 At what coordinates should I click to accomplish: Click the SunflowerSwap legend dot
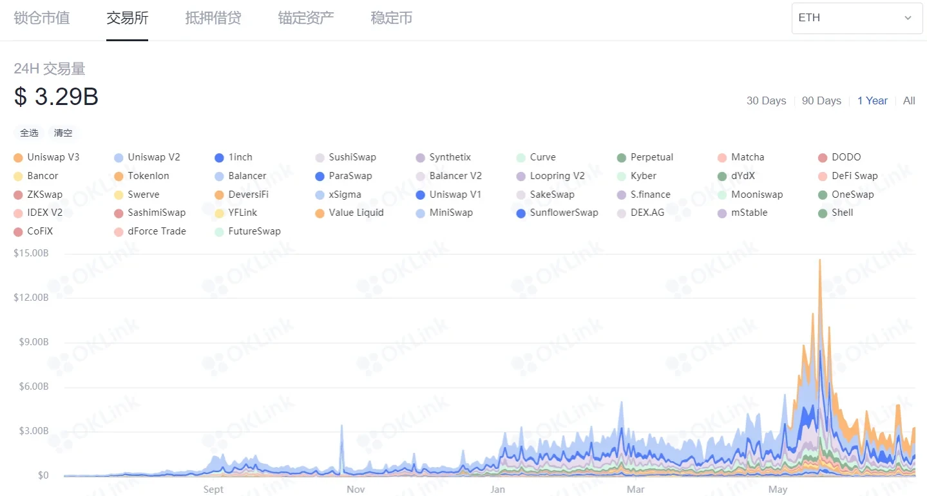[x=521, y=213]
